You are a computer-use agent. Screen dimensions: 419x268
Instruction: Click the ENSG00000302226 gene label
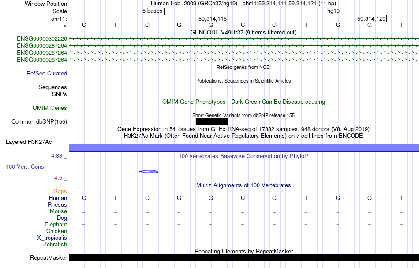(x=42, y=39)
